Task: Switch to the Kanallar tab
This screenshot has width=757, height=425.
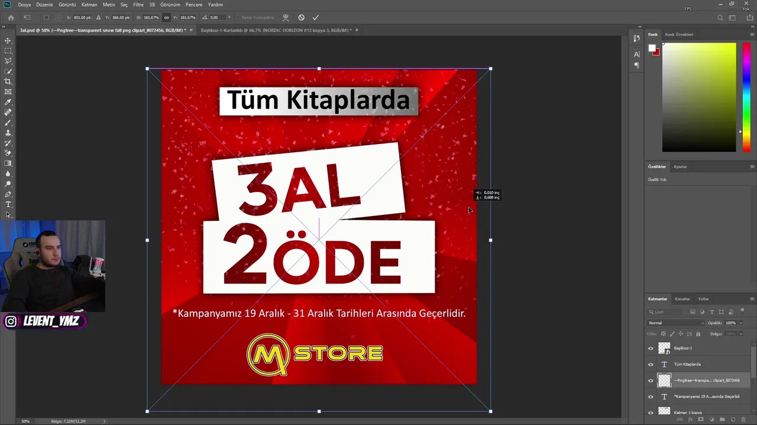Action: tap(682, 299)
